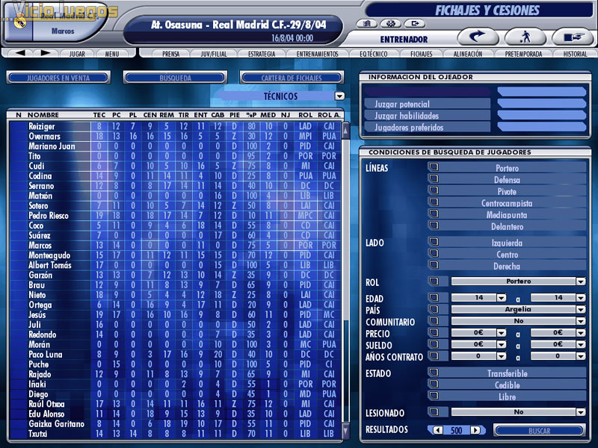Enable the Derecha side checkbox
This screenshot has width=598, height=448.
point(434,265)
